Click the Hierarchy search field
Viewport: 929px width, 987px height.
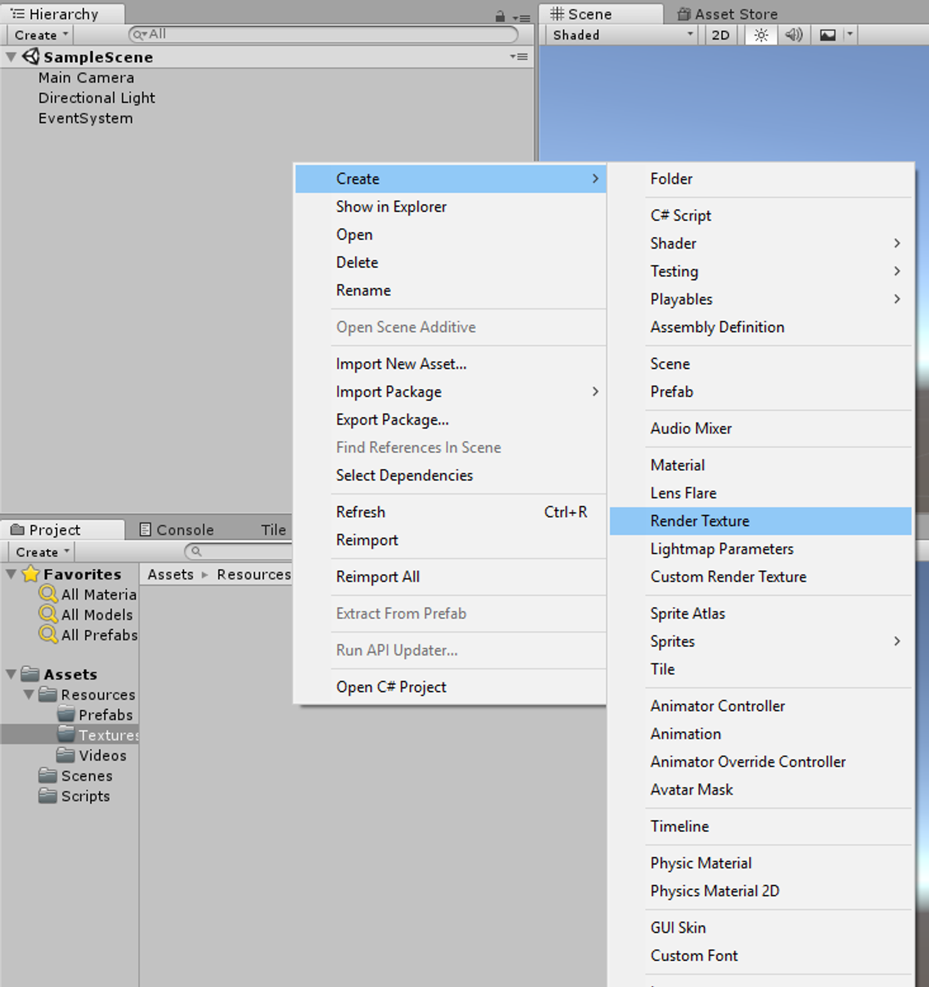click(323, 35)
